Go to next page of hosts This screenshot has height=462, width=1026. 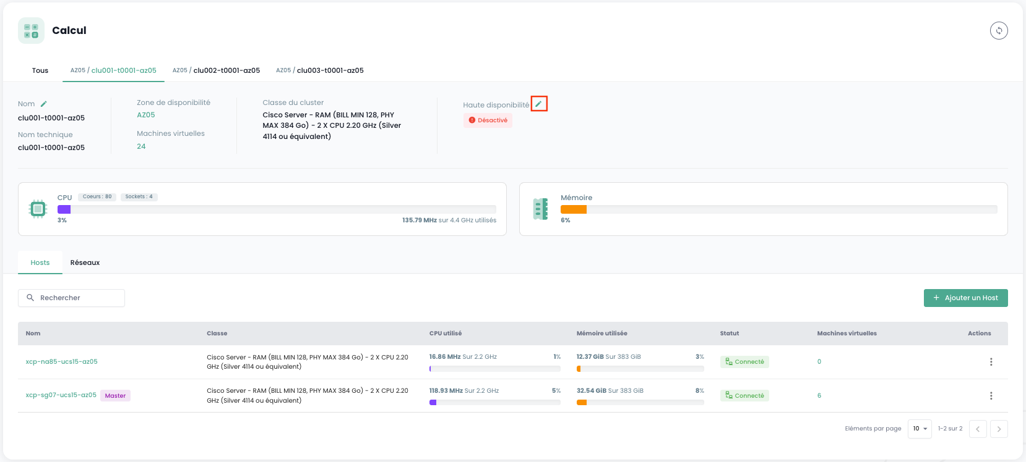(x=999, y=429)
